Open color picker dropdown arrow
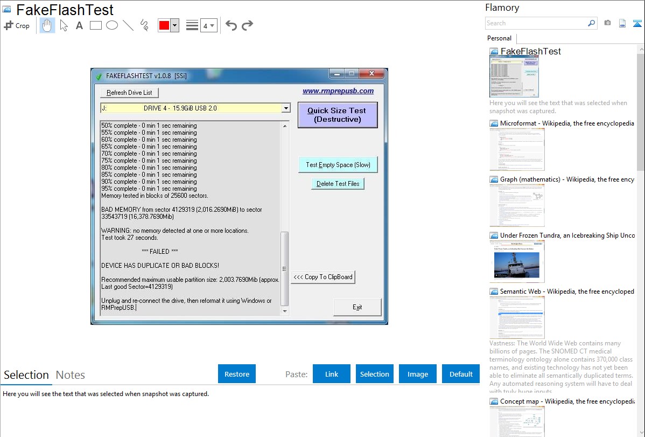 coord(174,25)
